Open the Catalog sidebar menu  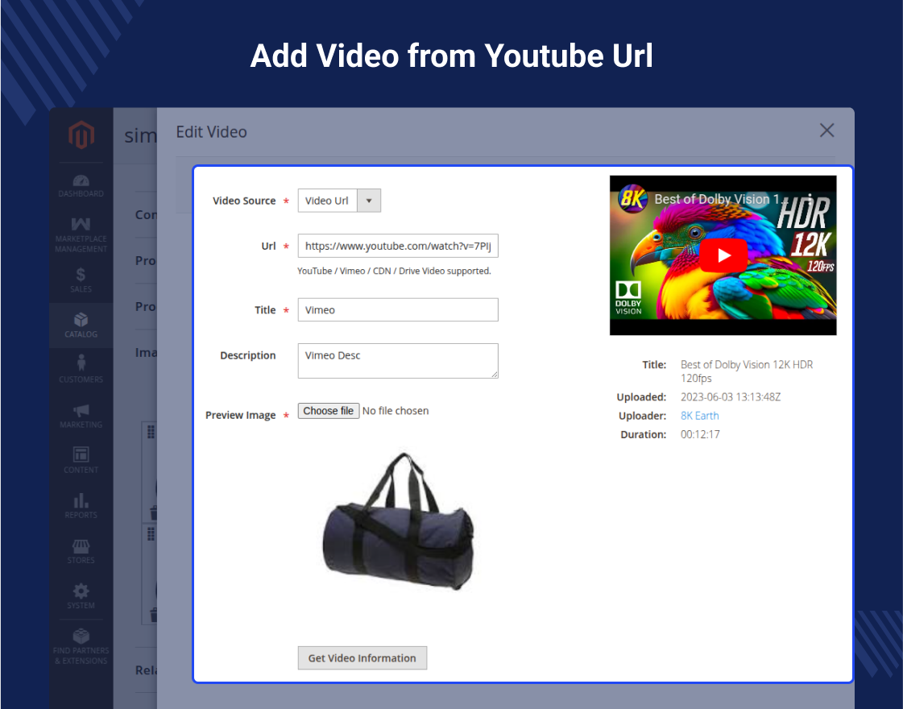81,325
